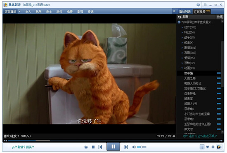This screenshot has width=227, height=153.
Task: Open the skin (shirt) icon
Action: [x=208, y=147]
